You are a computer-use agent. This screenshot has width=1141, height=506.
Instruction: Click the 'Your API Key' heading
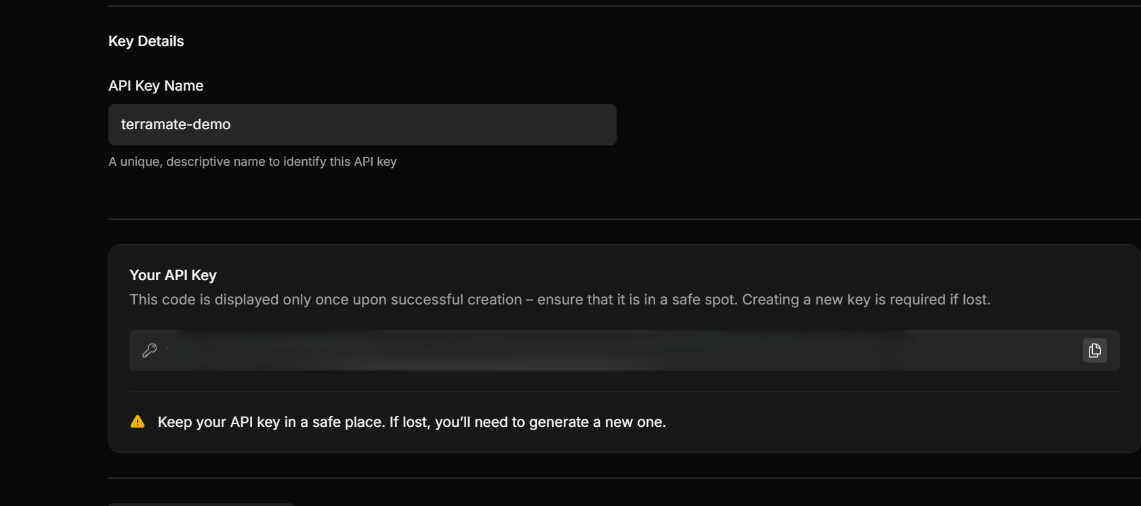(x=173, y=275)
